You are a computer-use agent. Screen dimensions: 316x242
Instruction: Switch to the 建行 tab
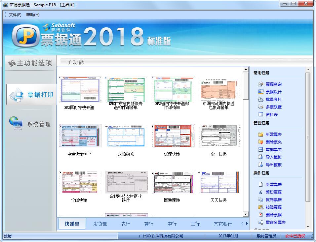tap(149, 224)
